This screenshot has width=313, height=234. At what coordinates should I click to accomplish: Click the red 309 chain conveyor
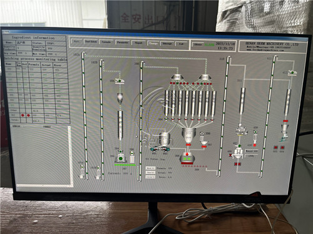(195, 166)
